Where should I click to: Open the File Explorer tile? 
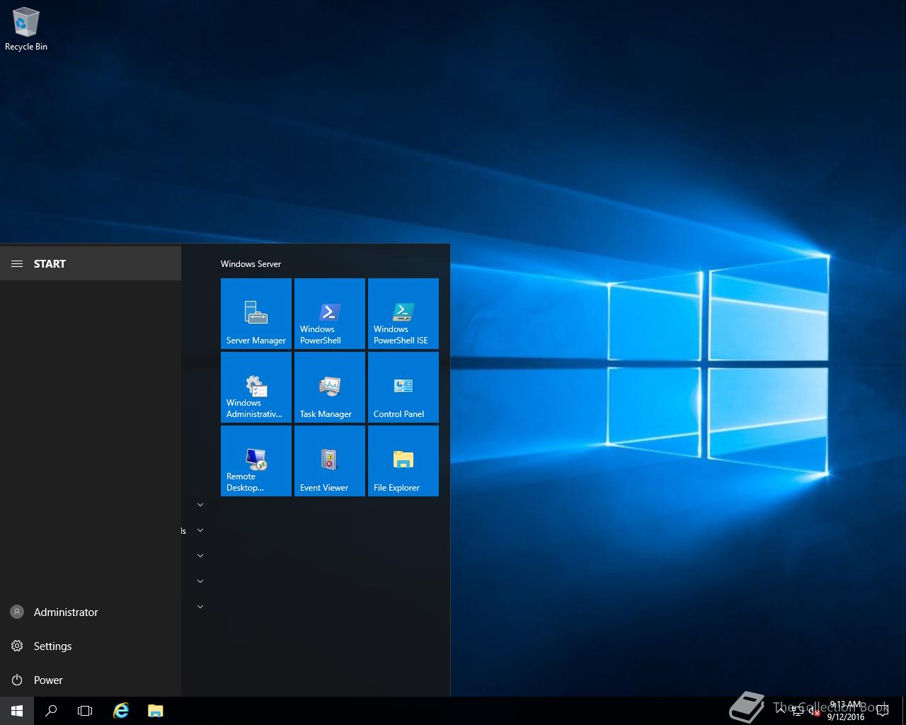403,461
